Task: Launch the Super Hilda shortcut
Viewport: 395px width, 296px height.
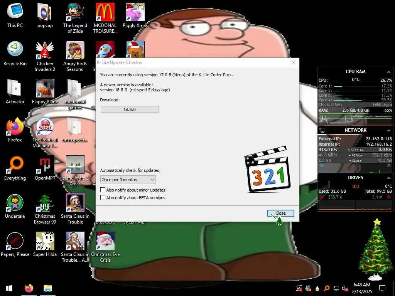Action: 45,244
